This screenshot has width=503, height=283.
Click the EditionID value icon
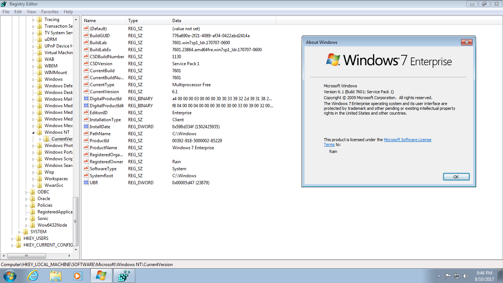click(86, 113)
